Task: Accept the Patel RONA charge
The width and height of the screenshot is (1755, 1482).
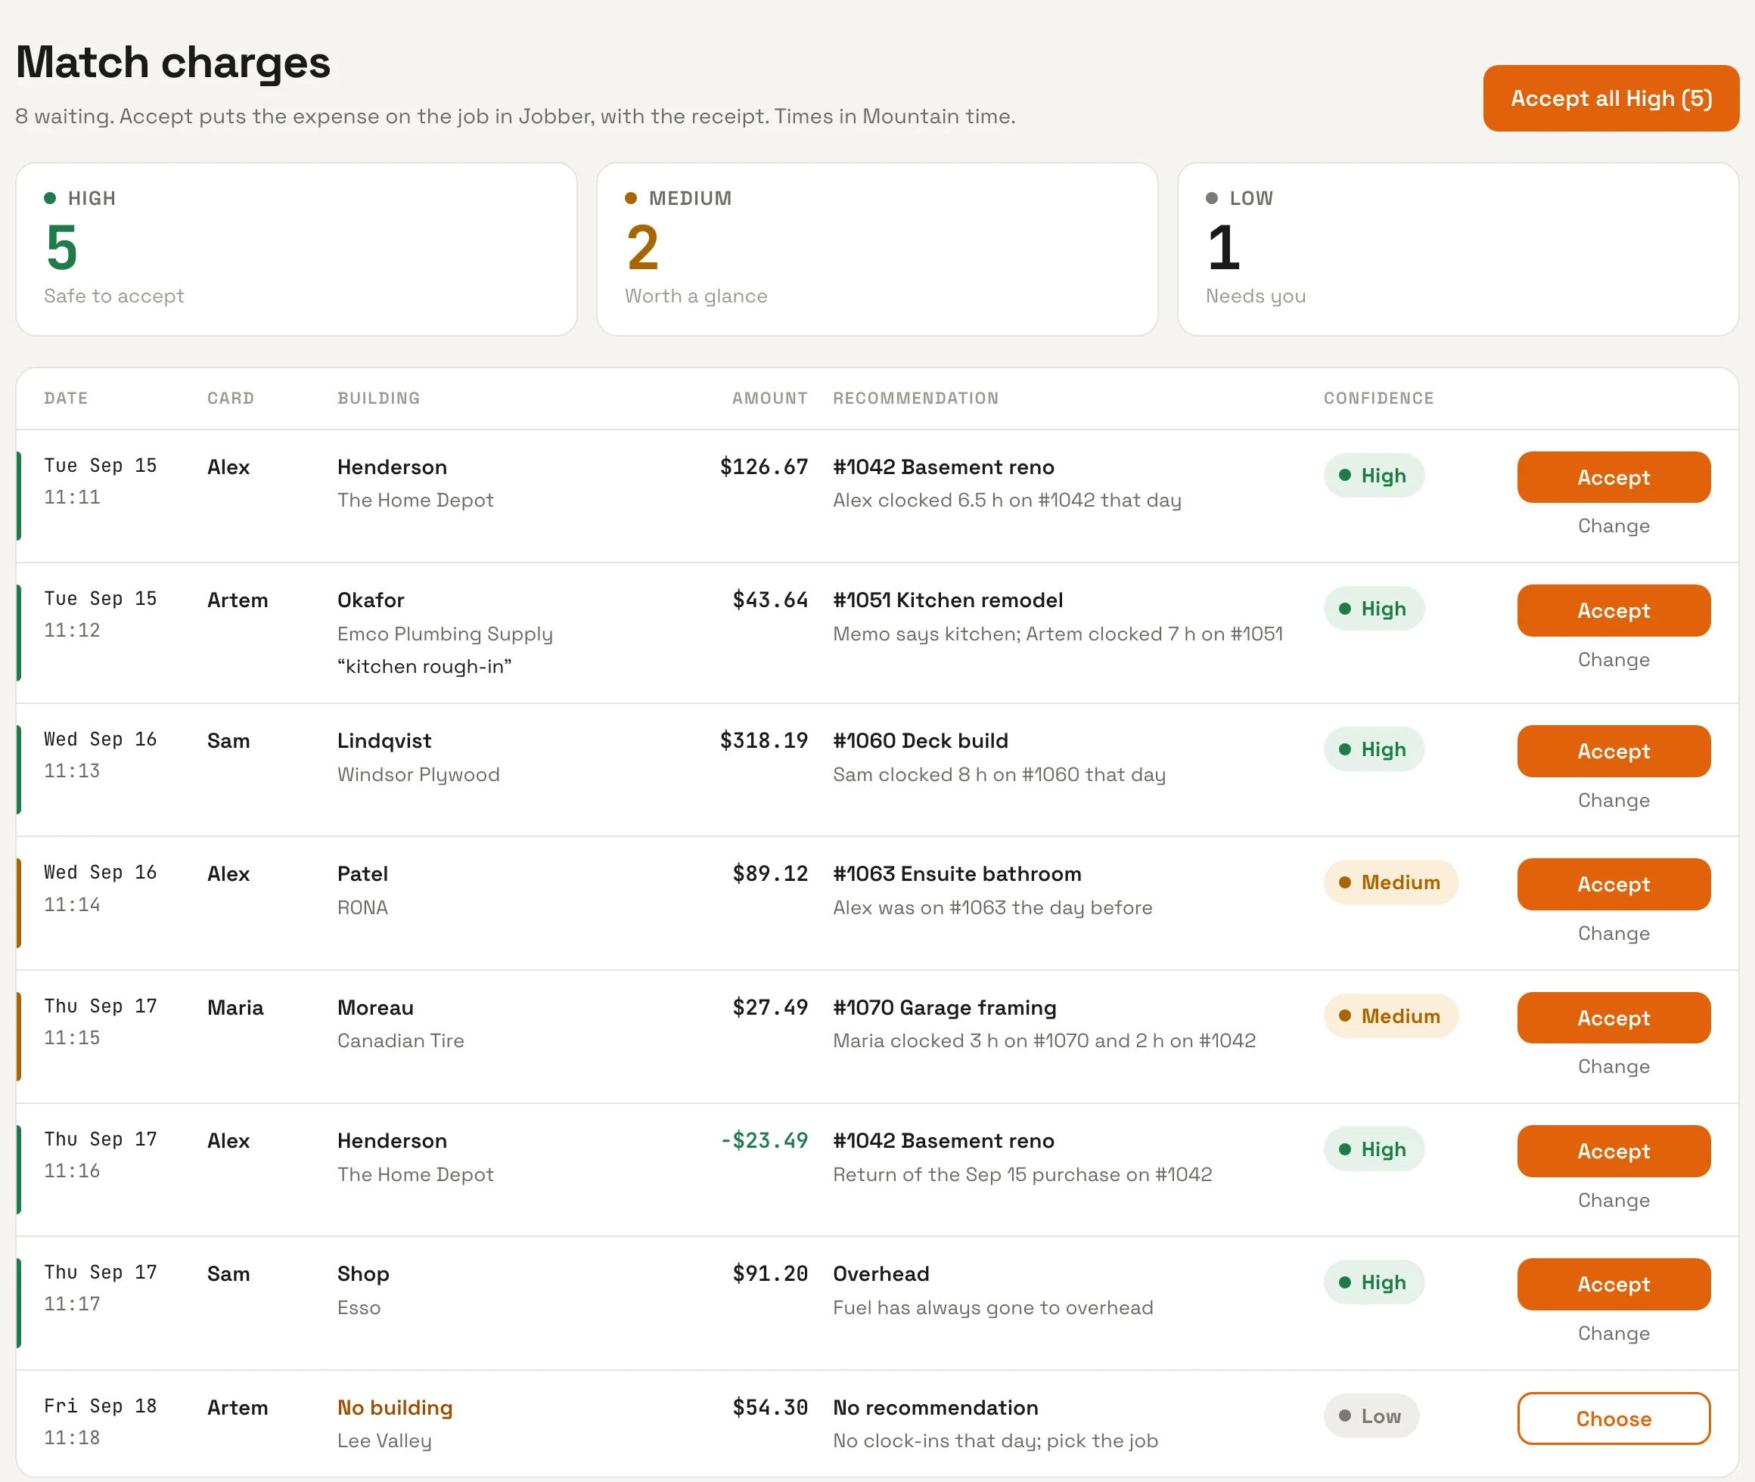Action: point(1613,884)
